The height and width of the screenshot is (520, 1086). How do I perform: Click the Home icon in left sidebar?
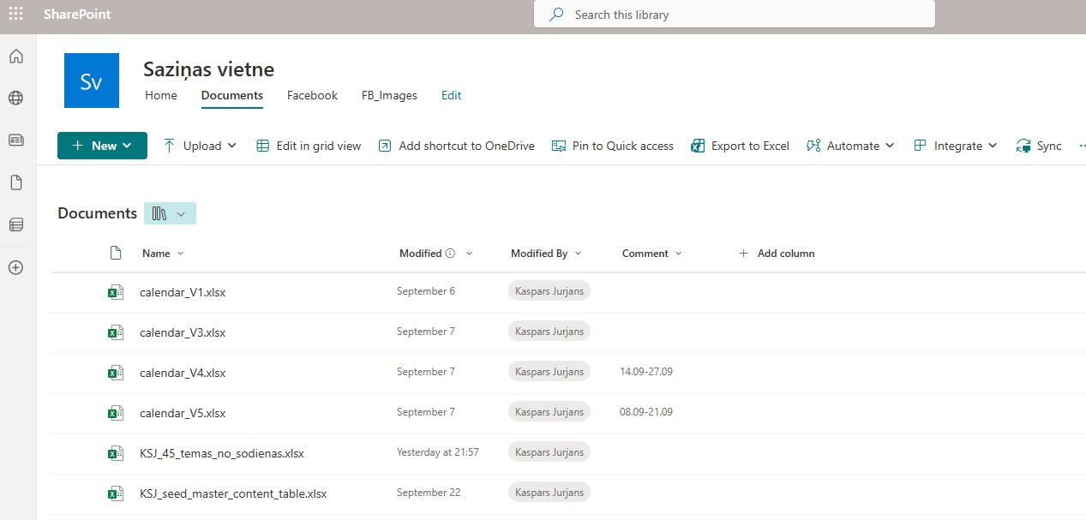[15, 56]
